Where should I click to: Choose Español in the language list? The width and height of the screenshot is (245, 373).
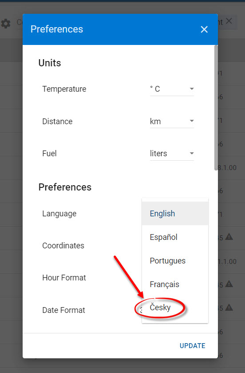pos(175,237)
